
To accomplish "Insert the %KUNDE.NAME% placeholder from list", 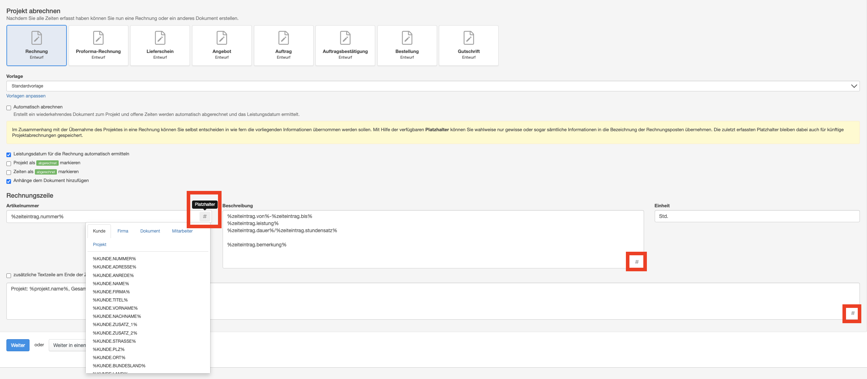I will [111, 284].
